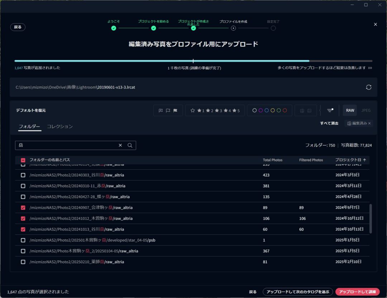Click the refresh catalog icon
Screen dimensions: 387x298
click(368, 87)
